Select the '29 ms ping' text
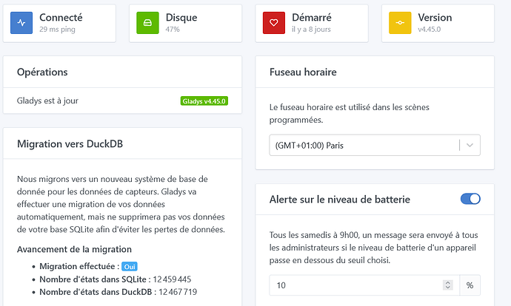This screenshot has height=306, width=511. (57, 30)
